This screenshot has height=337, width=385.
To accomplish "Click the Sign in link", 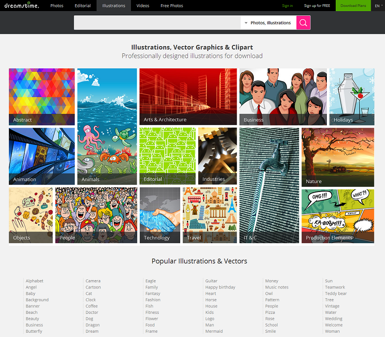I will (287, 6).
